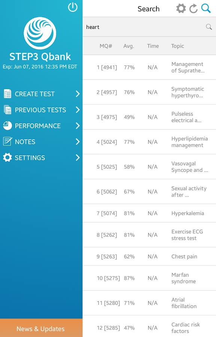The image size is (216, 337).
Task: Open Marfan syndrome question row
Action: 149,278
